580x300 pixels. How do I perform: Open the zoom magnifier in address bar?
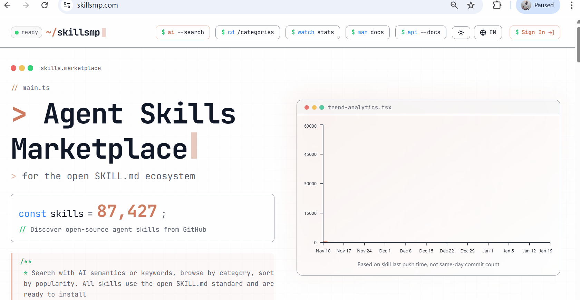pyautogui.click(x=454, y=5)
